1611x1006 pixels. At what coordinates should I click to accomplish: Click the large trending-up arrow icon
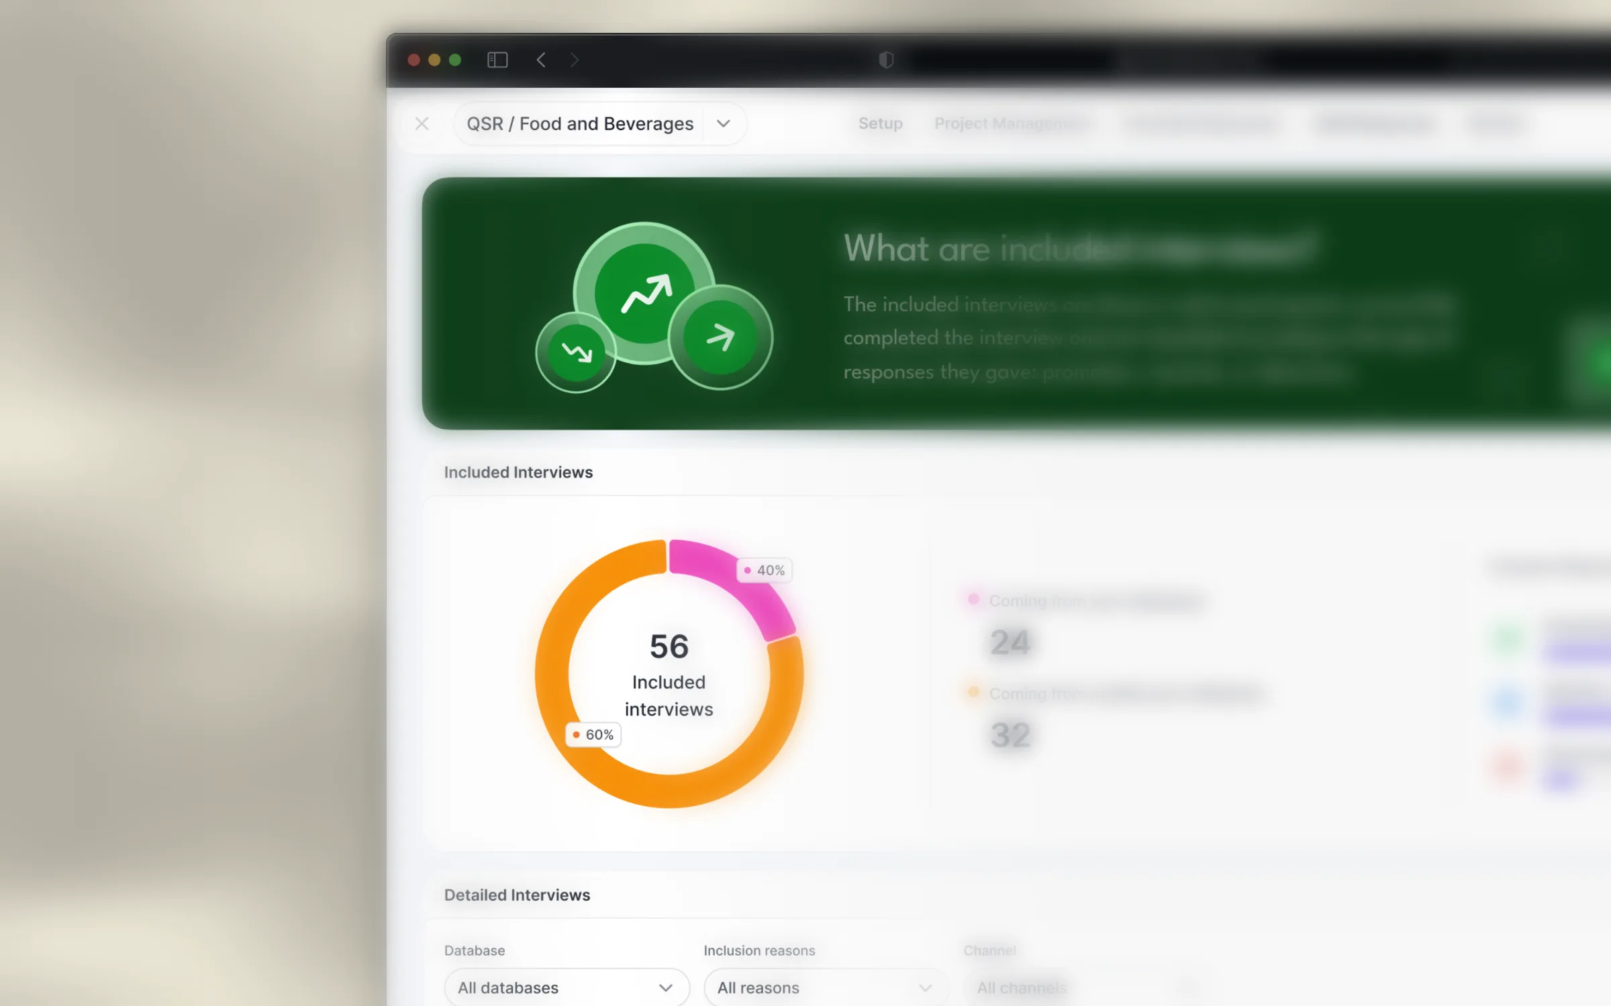tap(644, 293)
